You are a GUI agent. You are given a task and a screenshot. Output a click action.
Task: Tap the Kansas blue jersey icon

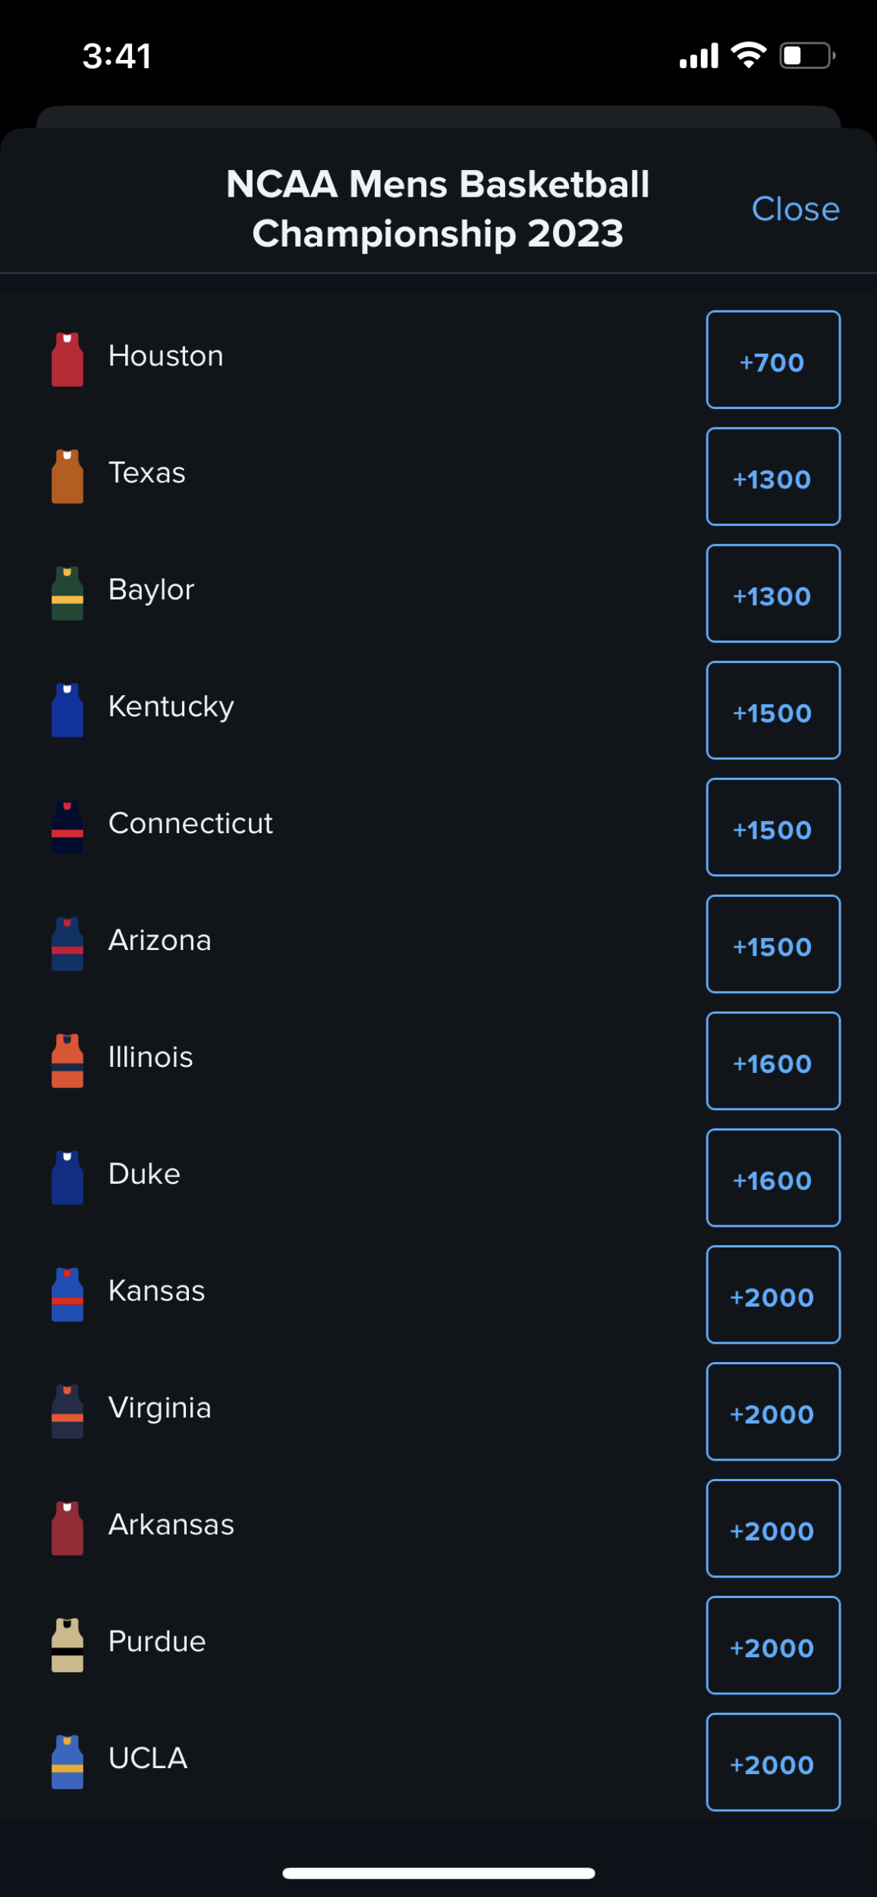click(68, 1295)
